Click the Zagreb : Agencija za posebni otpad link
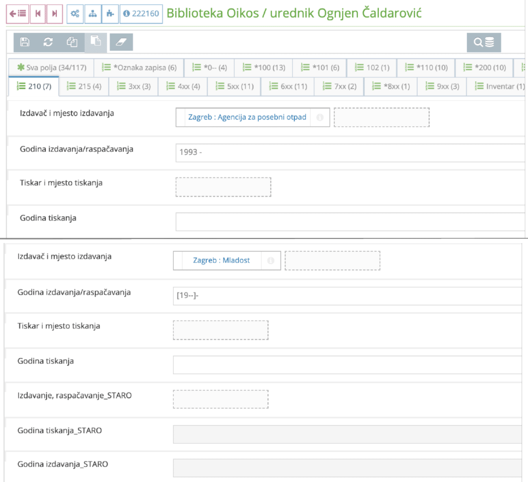This screenshot has width=528, height=482. [x=247, y=117]
